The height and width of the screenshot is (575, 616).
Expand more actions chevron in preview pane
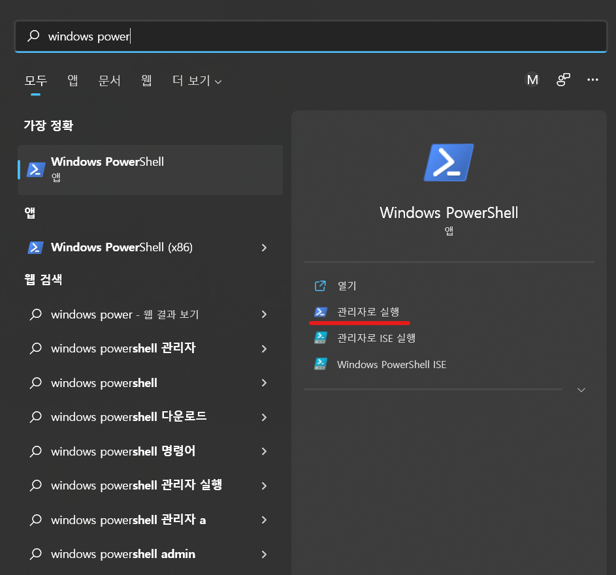pyautogui.click(x=581, y=390)
